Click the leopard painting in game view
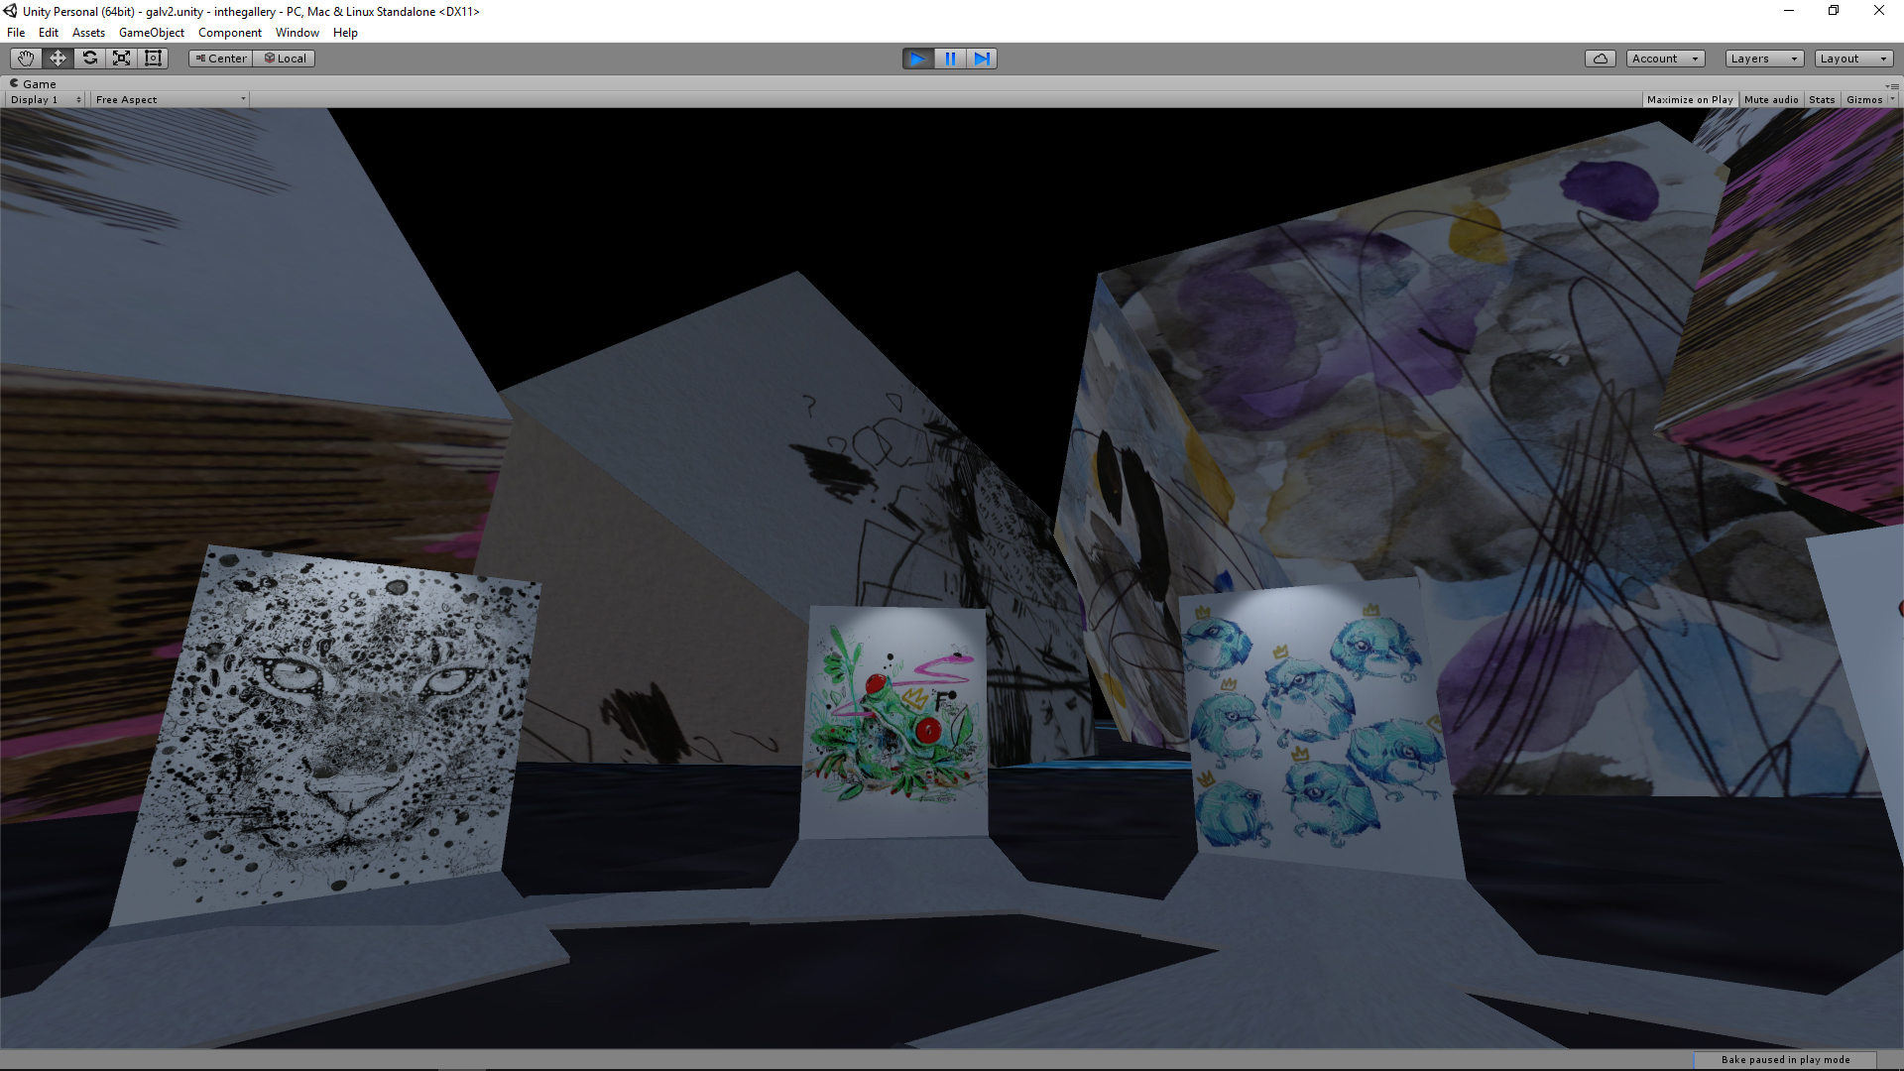The image size is (1904, 1071). click(x=324, y=734)
